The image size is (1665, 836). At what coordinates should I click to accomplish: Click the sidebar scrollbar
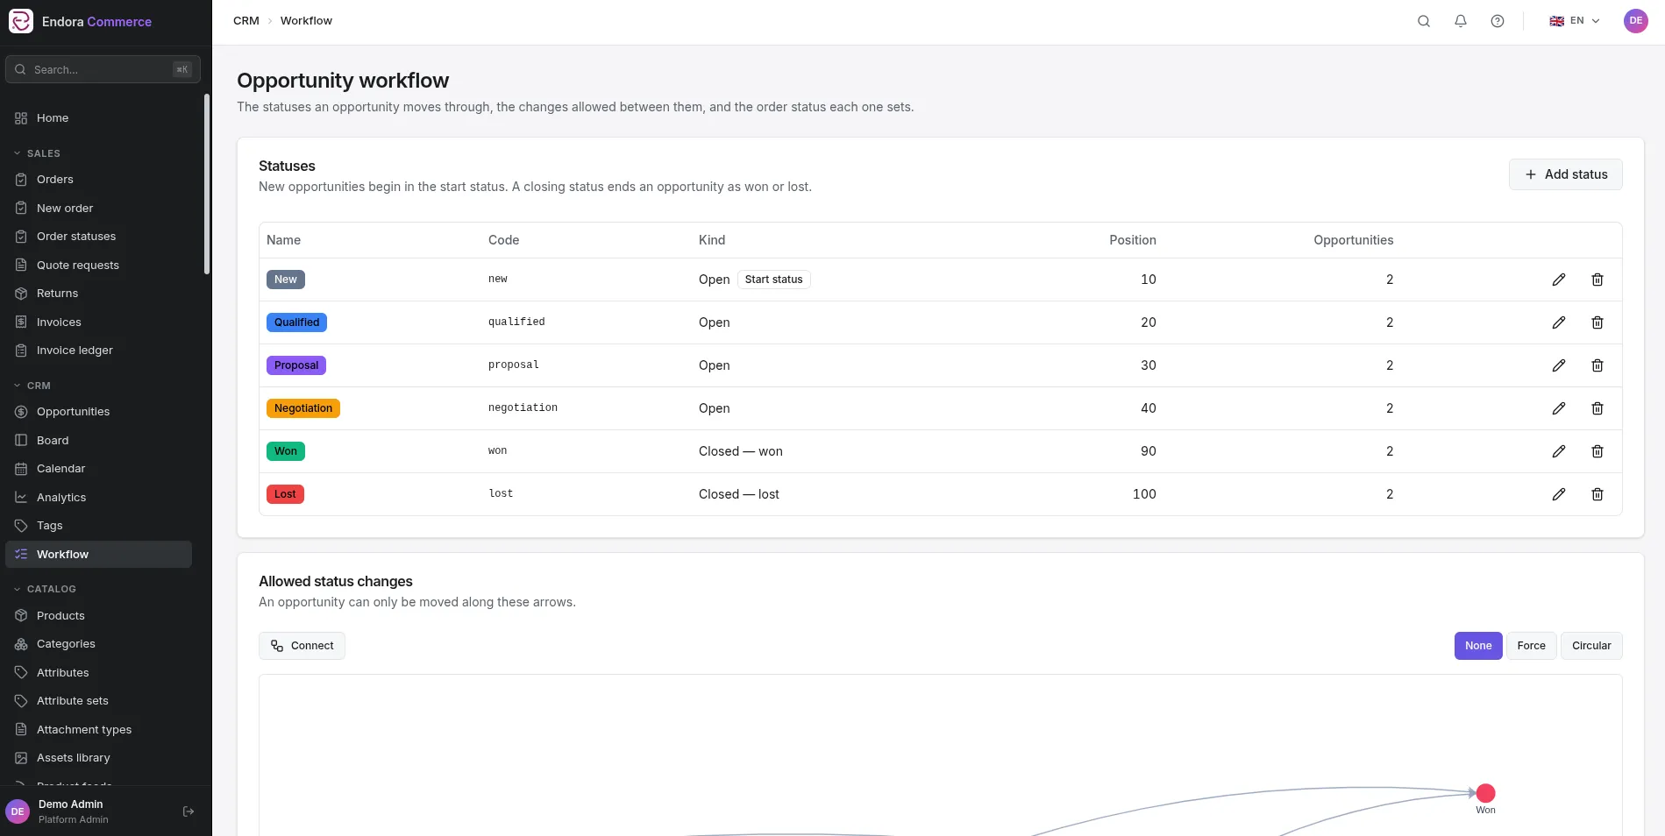[207, 184]
